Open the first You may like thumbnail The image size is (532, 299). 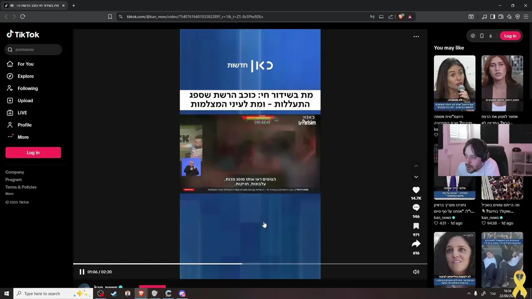(x=455, y=83)
